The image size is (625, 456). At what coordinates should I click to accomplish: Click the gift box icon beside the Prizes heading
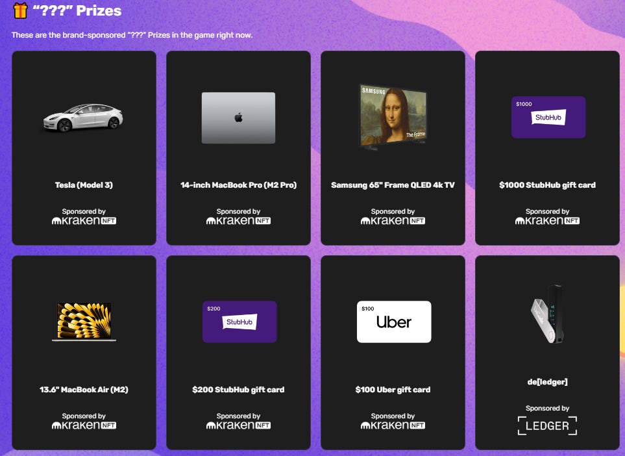(20, 10)
